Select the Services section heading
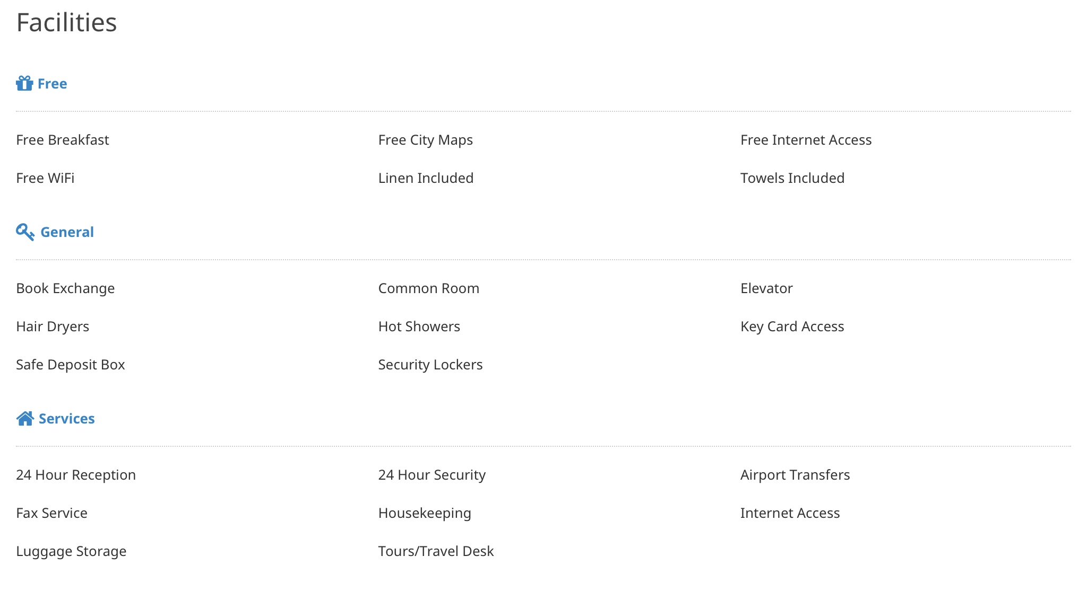This screenshot has height=609, width=1087. click(66, 419)
